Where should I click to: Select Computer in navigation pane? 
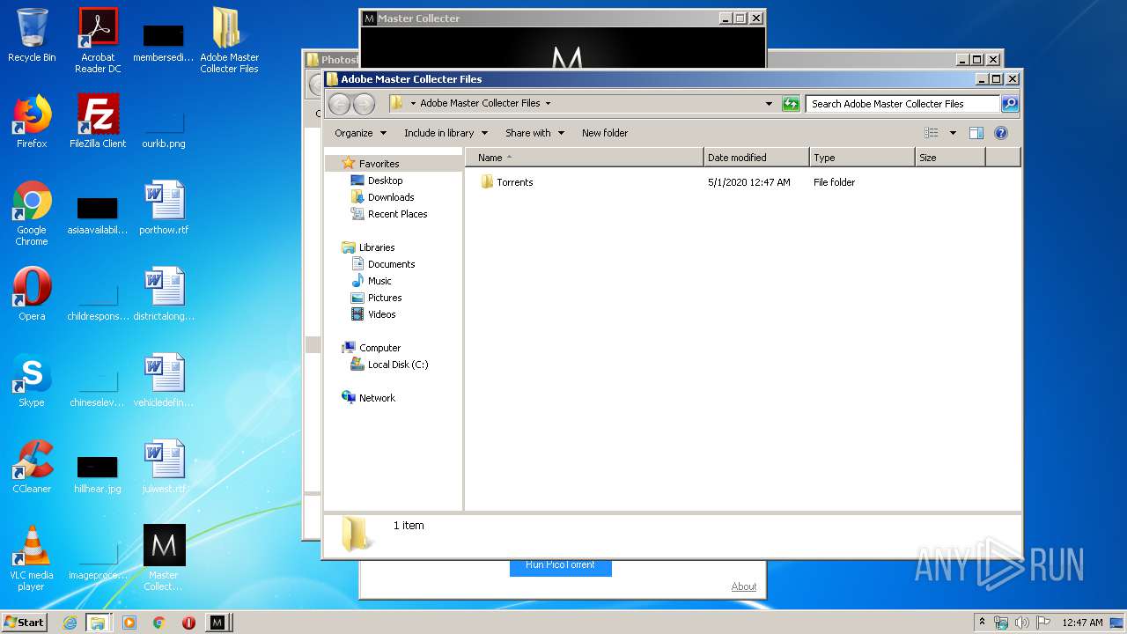[x=379, y=348]
